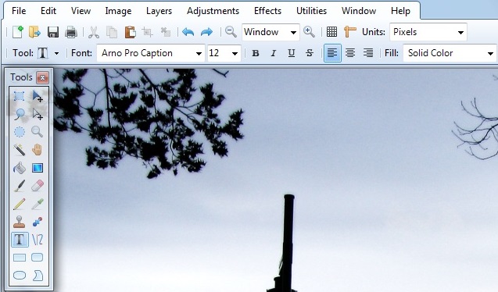Toggle italic text formatting

273,53
